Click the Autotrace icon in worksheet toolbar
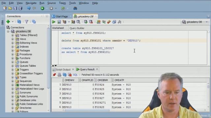This screenshot has width=211, height=118. tap(73, 22)
